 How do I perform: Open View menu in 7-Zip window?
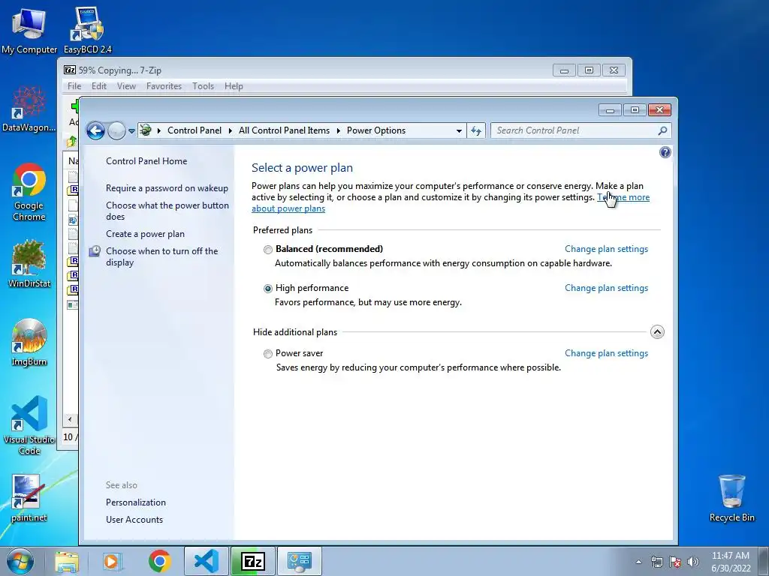click(126, 86)
